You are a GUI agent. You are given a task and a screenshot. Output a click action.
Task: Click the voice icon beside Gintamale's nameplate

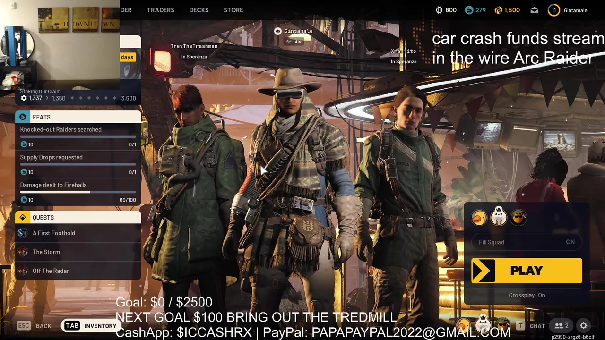(278, 31)
